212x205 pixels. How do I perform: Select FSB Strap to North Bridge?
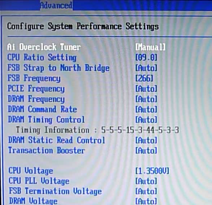[59, 68]
